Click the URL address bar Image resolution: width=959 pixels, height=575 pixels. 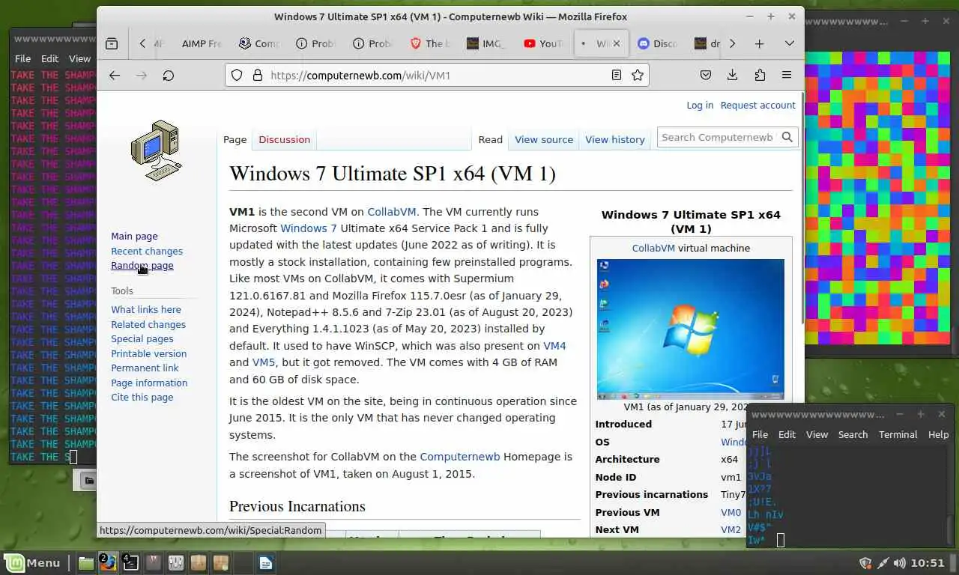tap(436, 75)
